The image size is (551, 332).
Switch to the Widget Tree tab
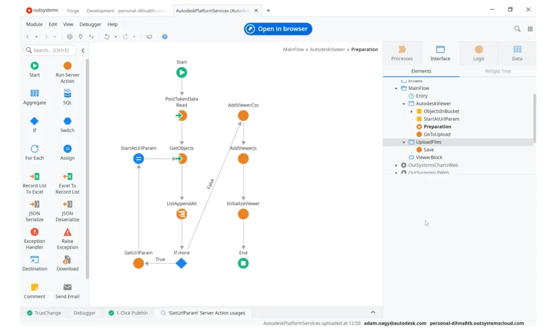coord(498,70)
